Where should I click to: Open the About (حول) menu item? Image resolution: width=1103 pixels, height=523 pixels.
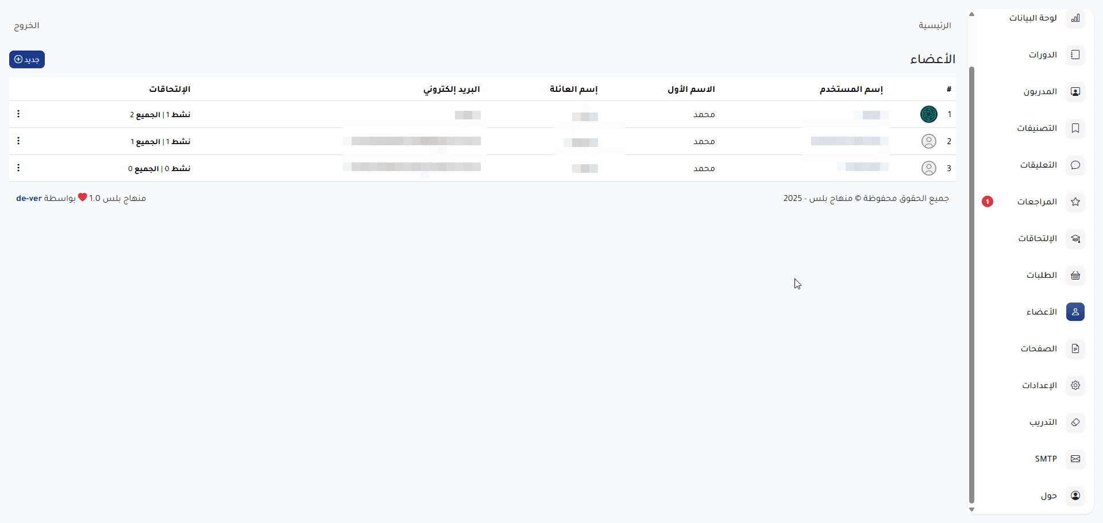coord(1048,496)
